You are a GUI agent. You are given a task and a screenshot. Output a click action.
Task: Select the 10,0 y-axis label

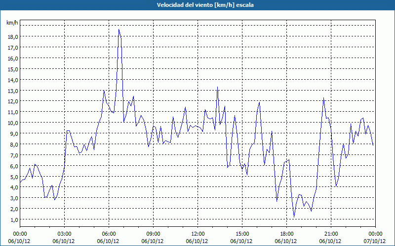(13, 123)
